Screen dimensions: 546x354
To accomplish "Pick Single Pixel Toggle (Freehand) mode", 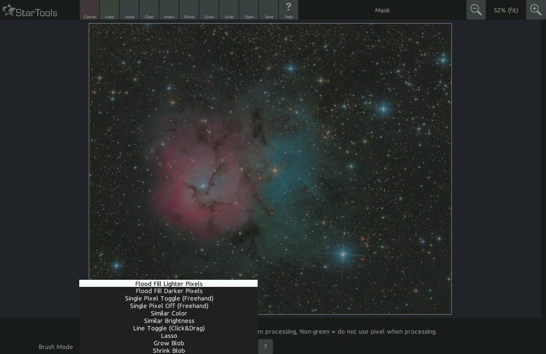I will [168, 298].
